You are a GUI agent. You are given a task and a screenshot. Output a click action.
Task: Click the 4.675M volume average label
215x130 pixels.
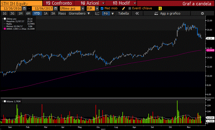[210, 117]
